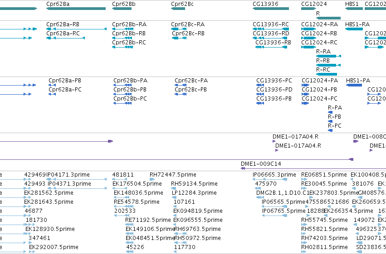Select EST RH72447.5prime label
The width and height of the screenshot is (386, 254).
coord(173,175)
